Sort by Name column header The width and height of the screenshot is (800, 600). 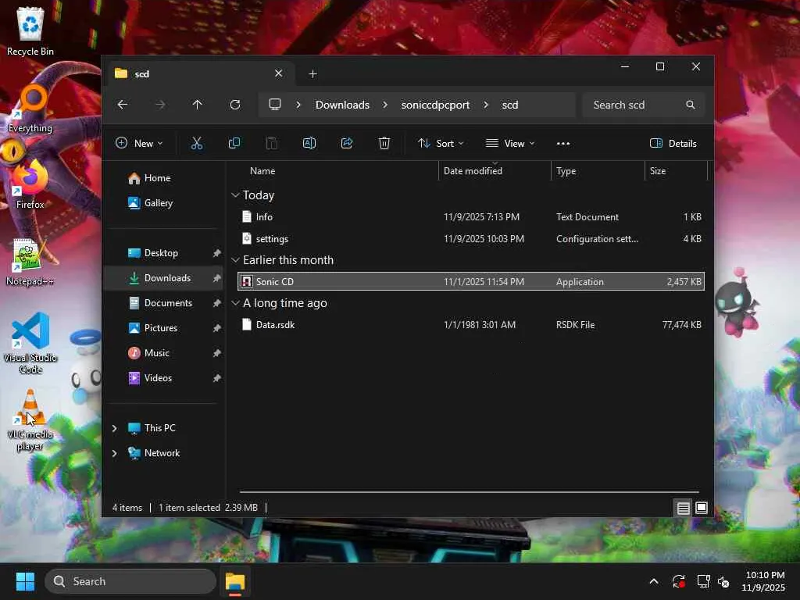[262, 171]
